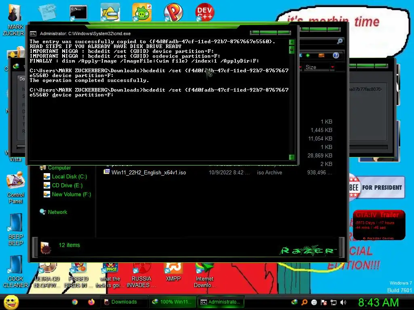Switch to the Downloads taskbar button
The height and width of the screenshot is (310, 414).
click(124, 302)
